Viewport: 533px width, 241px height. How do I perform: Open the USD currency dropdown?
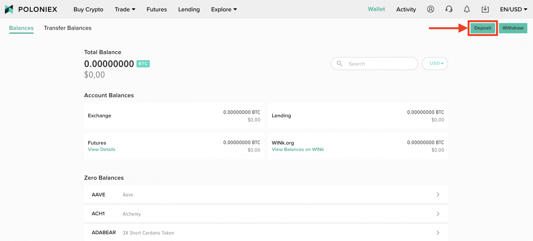(x=435, y=63)
